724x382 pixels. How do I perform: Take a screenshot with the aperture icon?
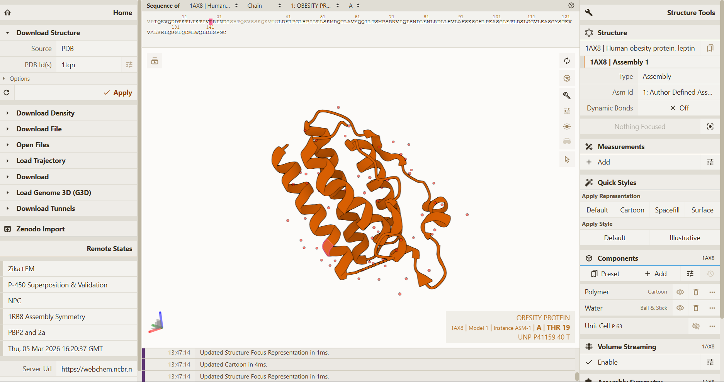[567, 78]
